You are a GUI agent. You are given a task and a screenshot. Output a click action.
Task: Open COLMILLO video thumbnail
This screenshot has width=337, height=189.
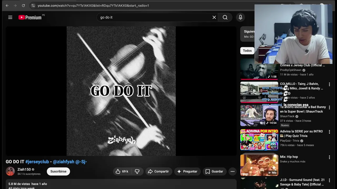pos(259,92)
